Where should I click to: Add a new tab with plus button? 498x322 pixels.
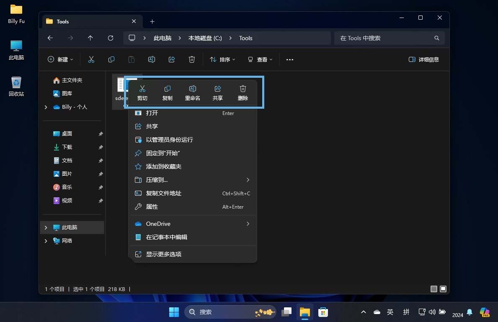(152, 21)
